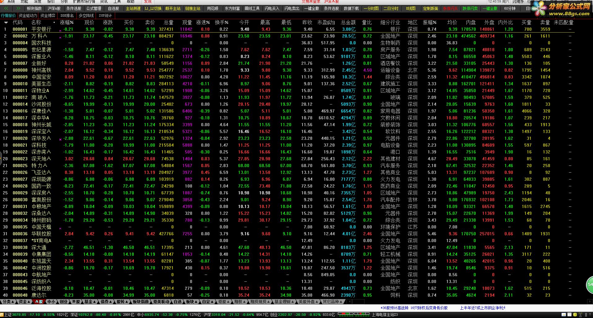593x318 pixels.
Task: Sort by the 细分行业 column header
Action: tap(390, 23)
